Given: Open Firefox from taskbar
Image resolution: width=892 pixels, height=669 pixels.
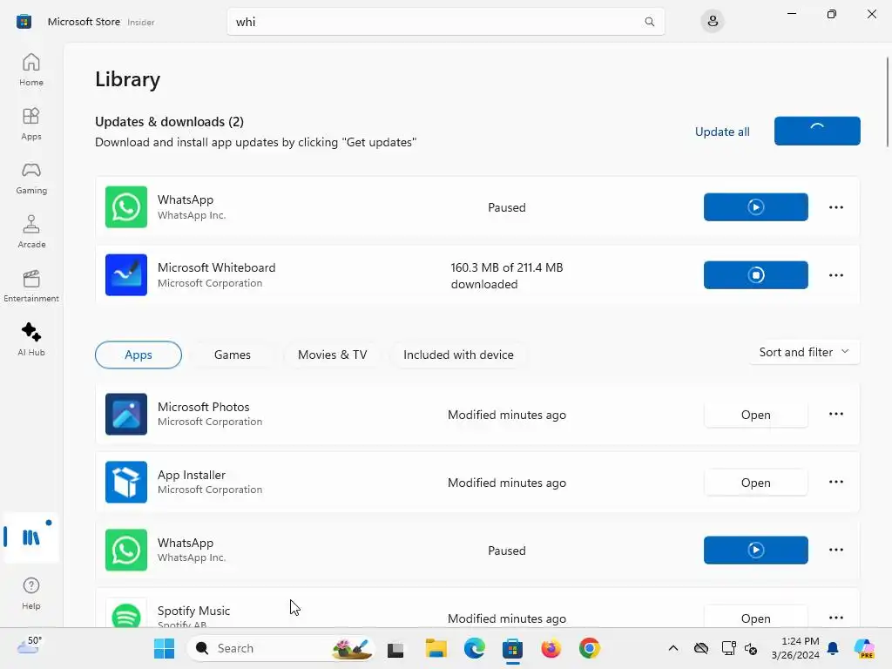Looking at the screenshot, I should click(551, 648).
